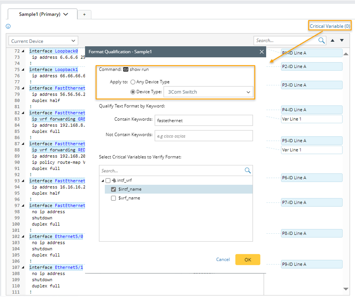Viewport: 355px width, 297px height.
Task: Click the search icon in critical variables box
Action: [x=248, y=171]
